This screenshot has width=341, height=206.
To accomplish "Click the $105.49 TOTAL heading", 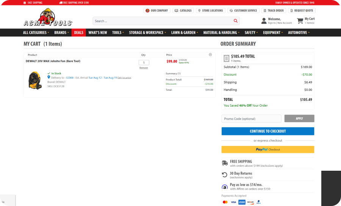I will 243,56.
